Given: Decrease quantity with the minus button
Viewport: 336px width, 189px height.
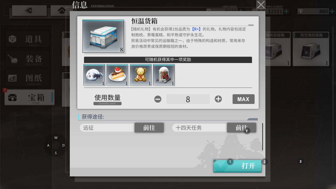Looking at the screenshot, I should (x=158, y=99).
